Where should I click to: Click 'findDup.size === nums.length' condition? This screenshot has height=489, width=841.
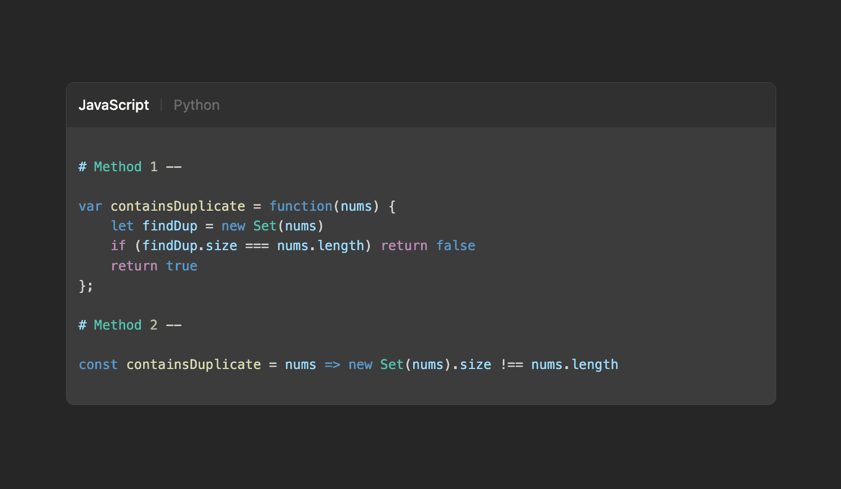tap(253, 246)
